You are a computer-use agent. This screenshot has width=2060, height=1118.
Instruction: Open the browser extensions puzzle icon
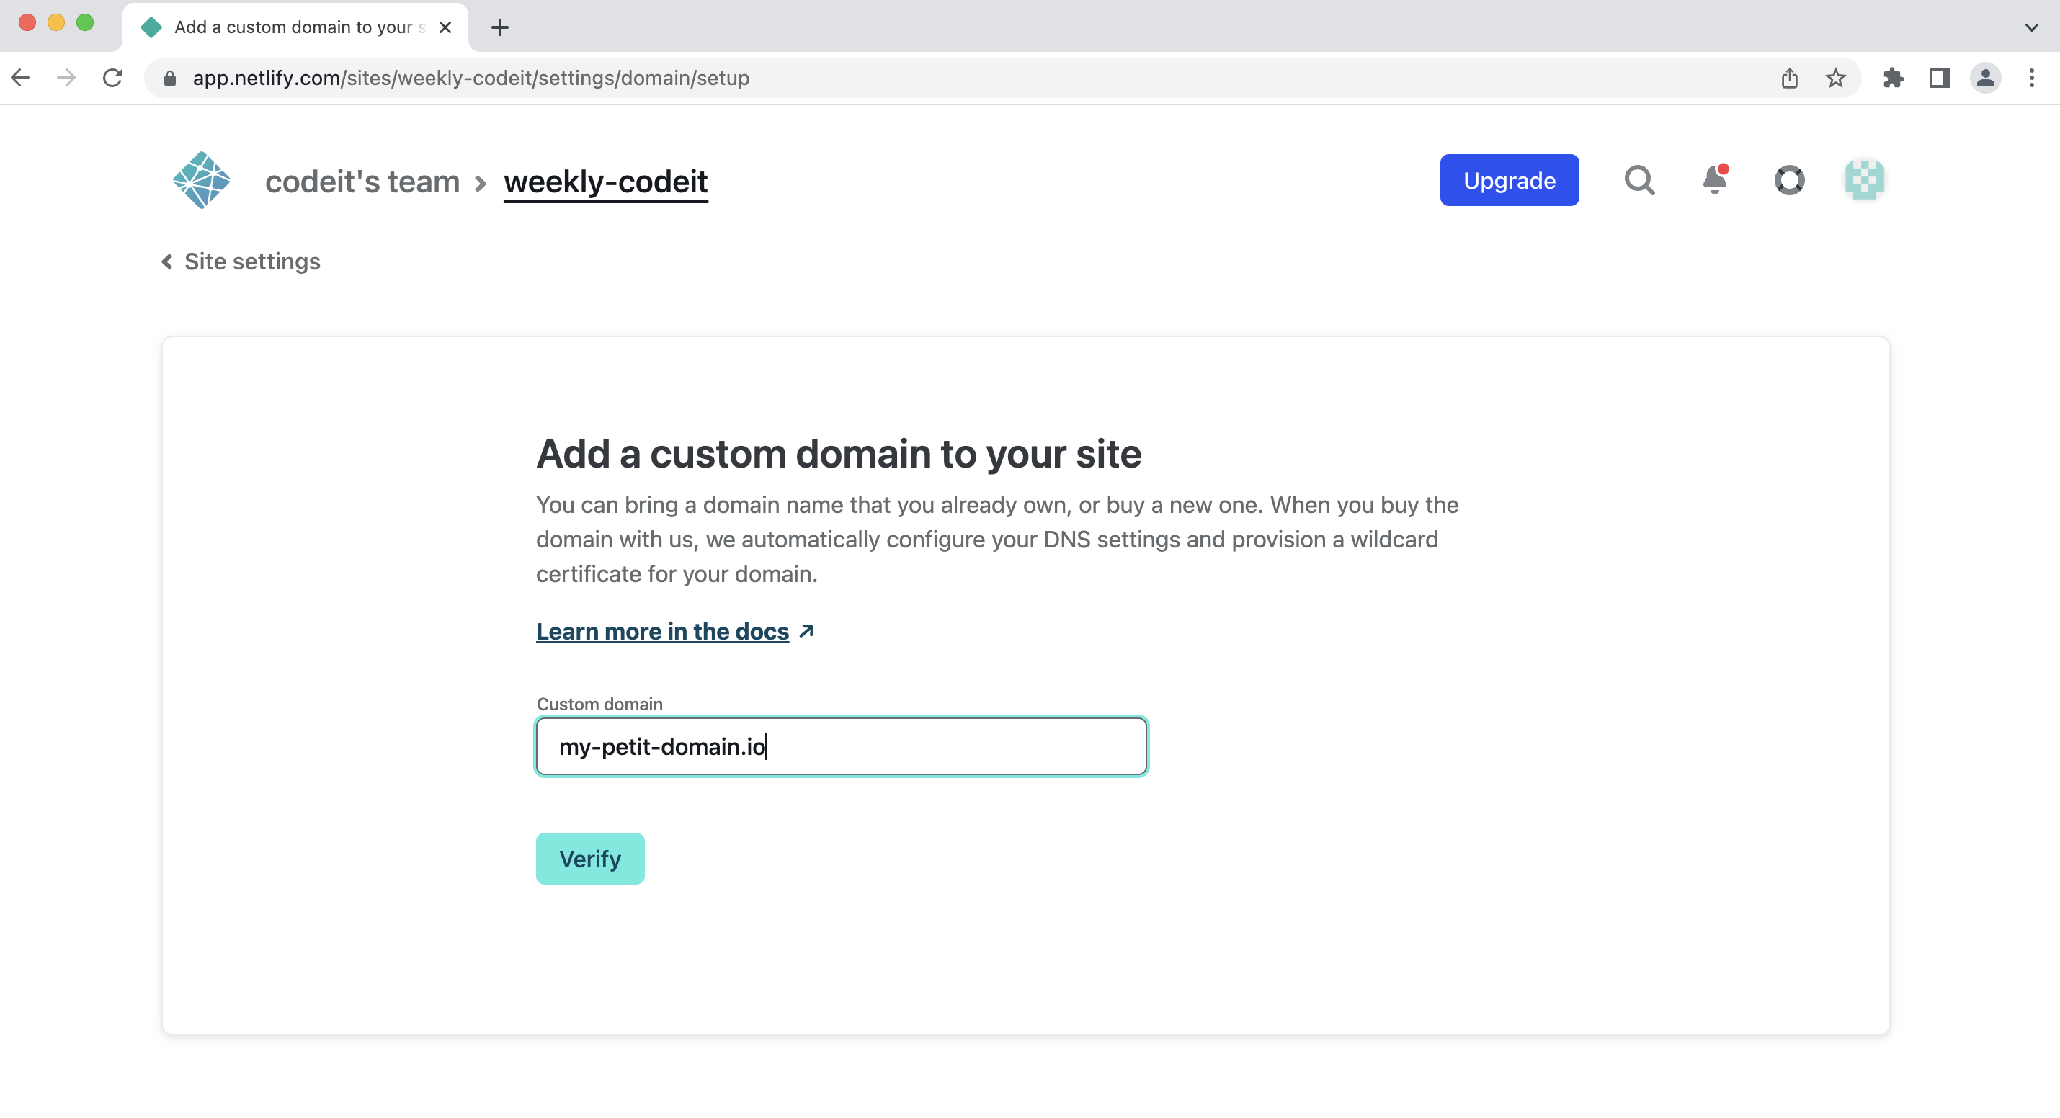click(1893, 79)
